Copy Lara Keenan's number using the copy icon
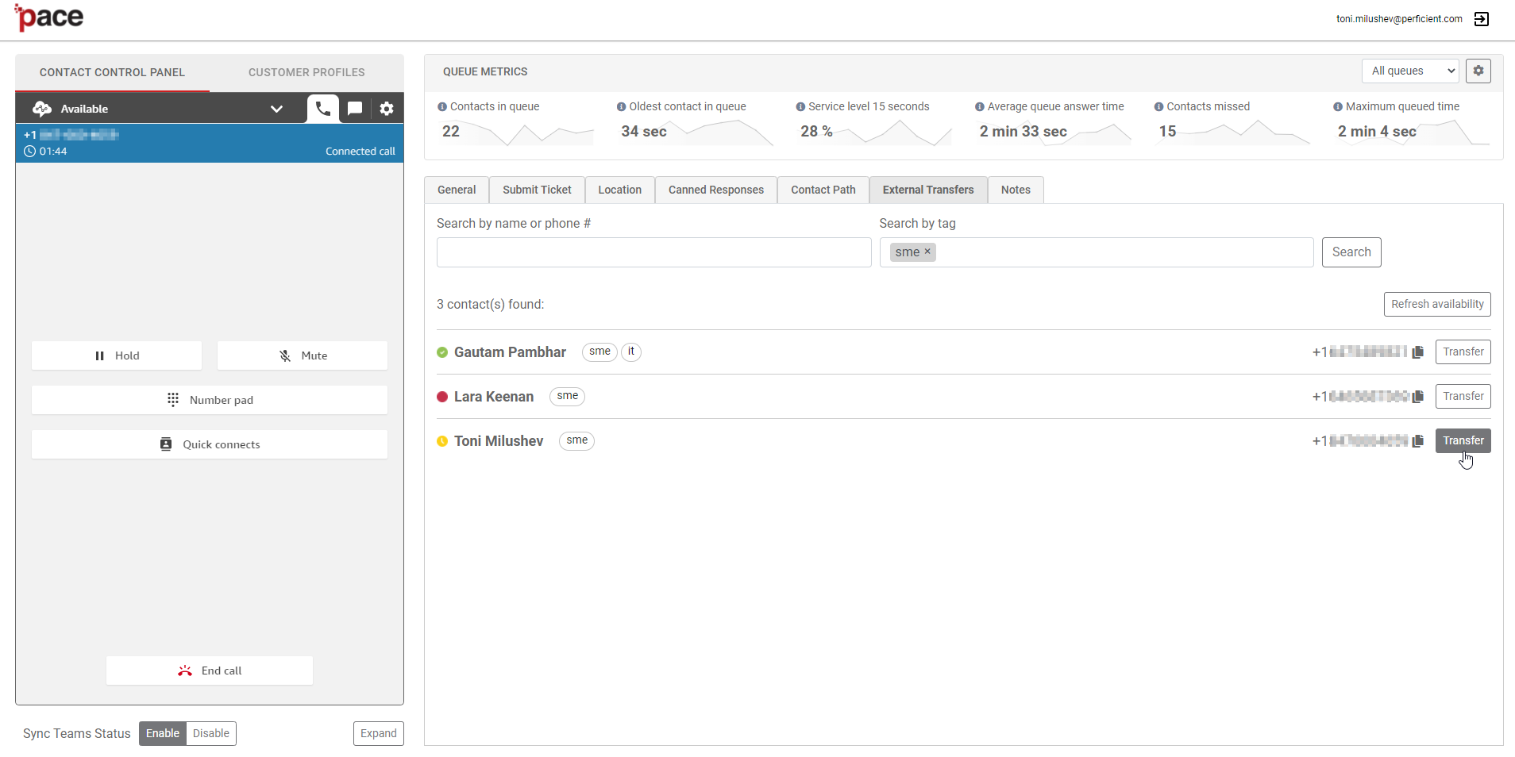Viewport: 1515px width, 757px height. 1418,396
